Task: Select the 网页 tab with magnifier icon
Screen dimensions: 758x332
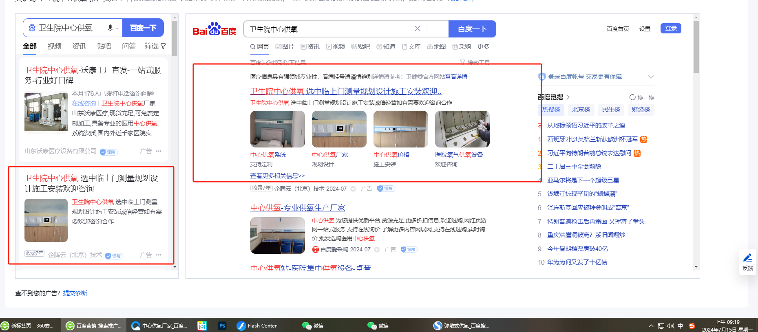Action: click(x=260, y=47)
